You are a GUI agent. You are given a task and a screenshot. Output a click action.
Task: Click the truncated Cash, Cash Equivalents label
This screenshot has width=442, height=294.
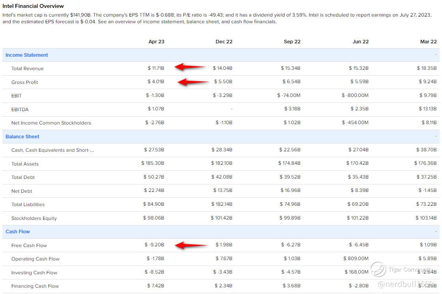click(53, 150)
